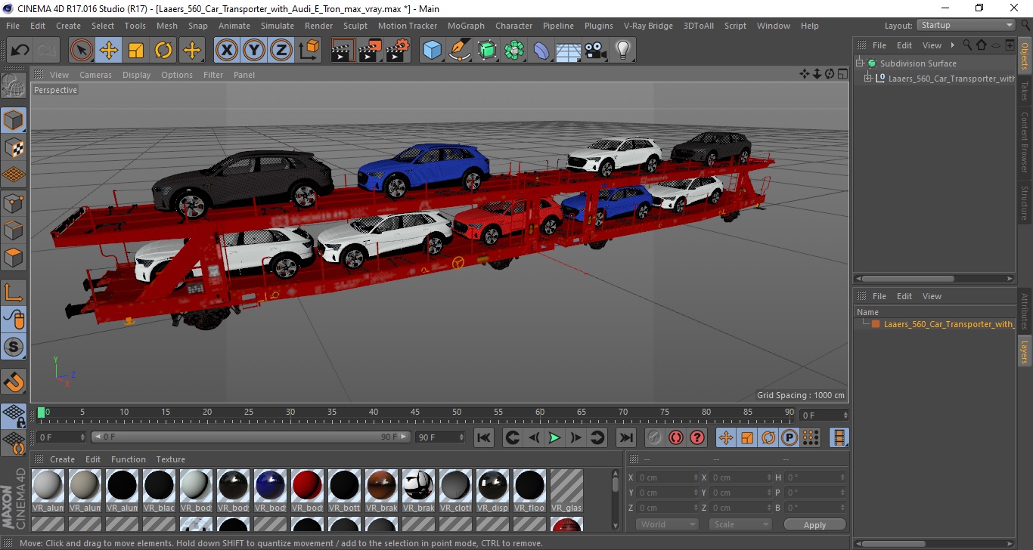This screenshot has width=1033, height=550.
Task: Click the Undo arrow icon
Action: (x=20, y=51)
